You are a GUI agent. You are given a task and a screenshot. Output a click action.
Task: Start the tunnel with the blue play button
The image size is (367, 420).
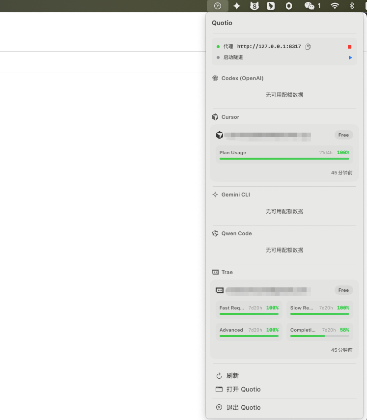pyautogui.click(x=350, y=57)
